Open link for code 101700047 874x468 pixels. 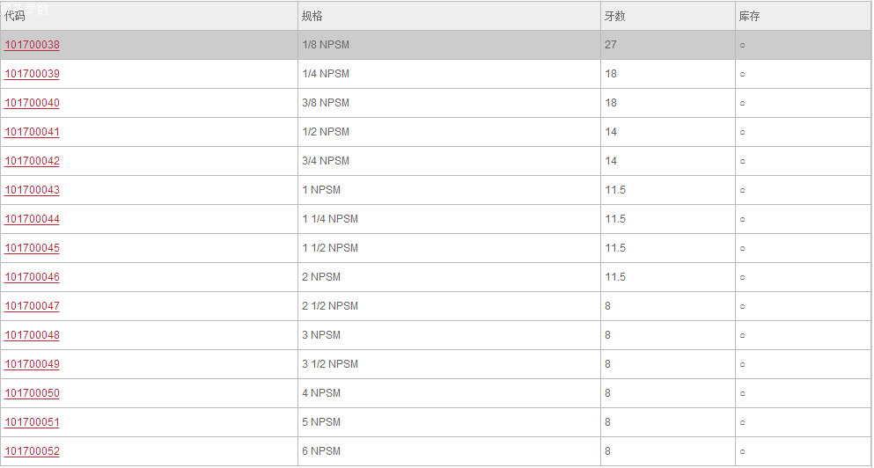pos(33,306)
